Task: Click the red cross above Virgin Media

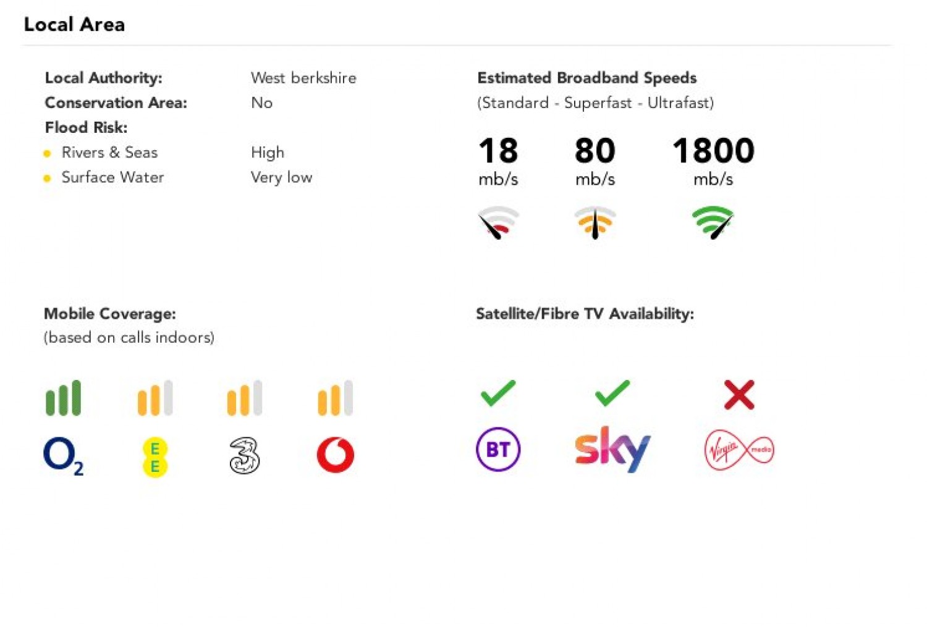Action: (x=739, y=395)
